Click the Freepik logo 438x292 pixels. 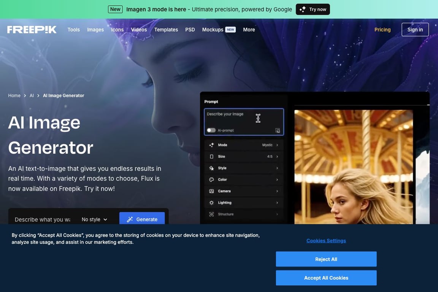click(x=32, y=30)
